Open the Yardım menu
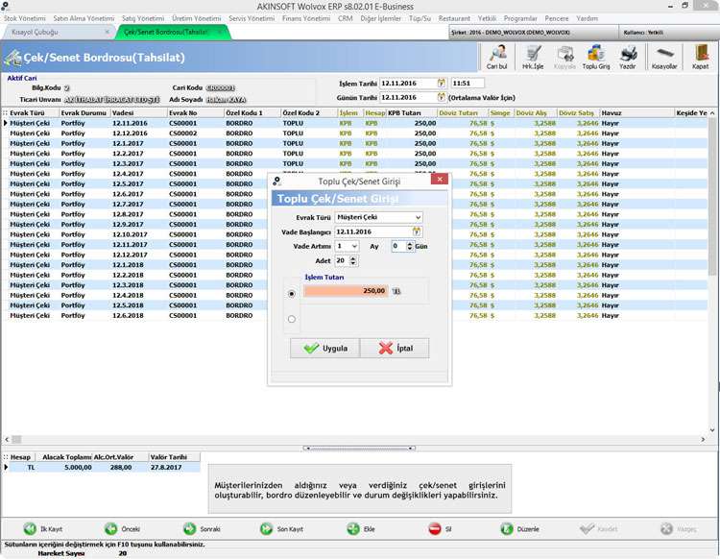 [587, 18]
